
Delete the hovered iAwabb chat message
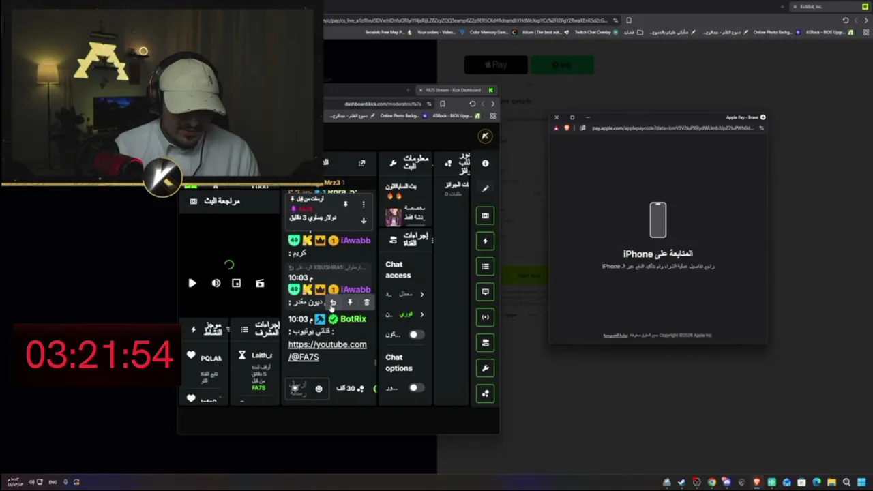tap(366, 303)
